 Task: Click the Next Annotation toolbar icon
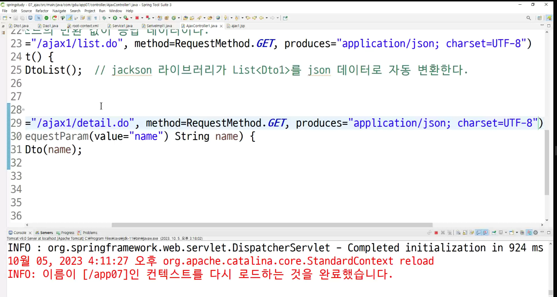(x=226, y=18)
